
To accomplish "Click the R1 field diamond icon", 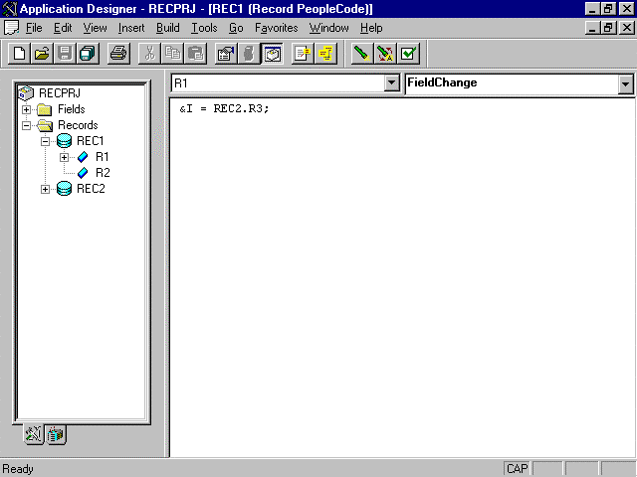I will click(83, 157).
